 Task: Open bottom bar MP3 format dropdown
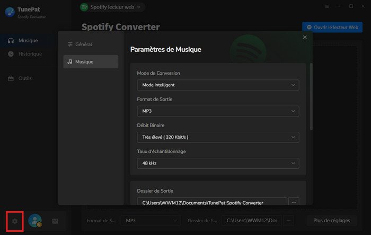[151, 221]
